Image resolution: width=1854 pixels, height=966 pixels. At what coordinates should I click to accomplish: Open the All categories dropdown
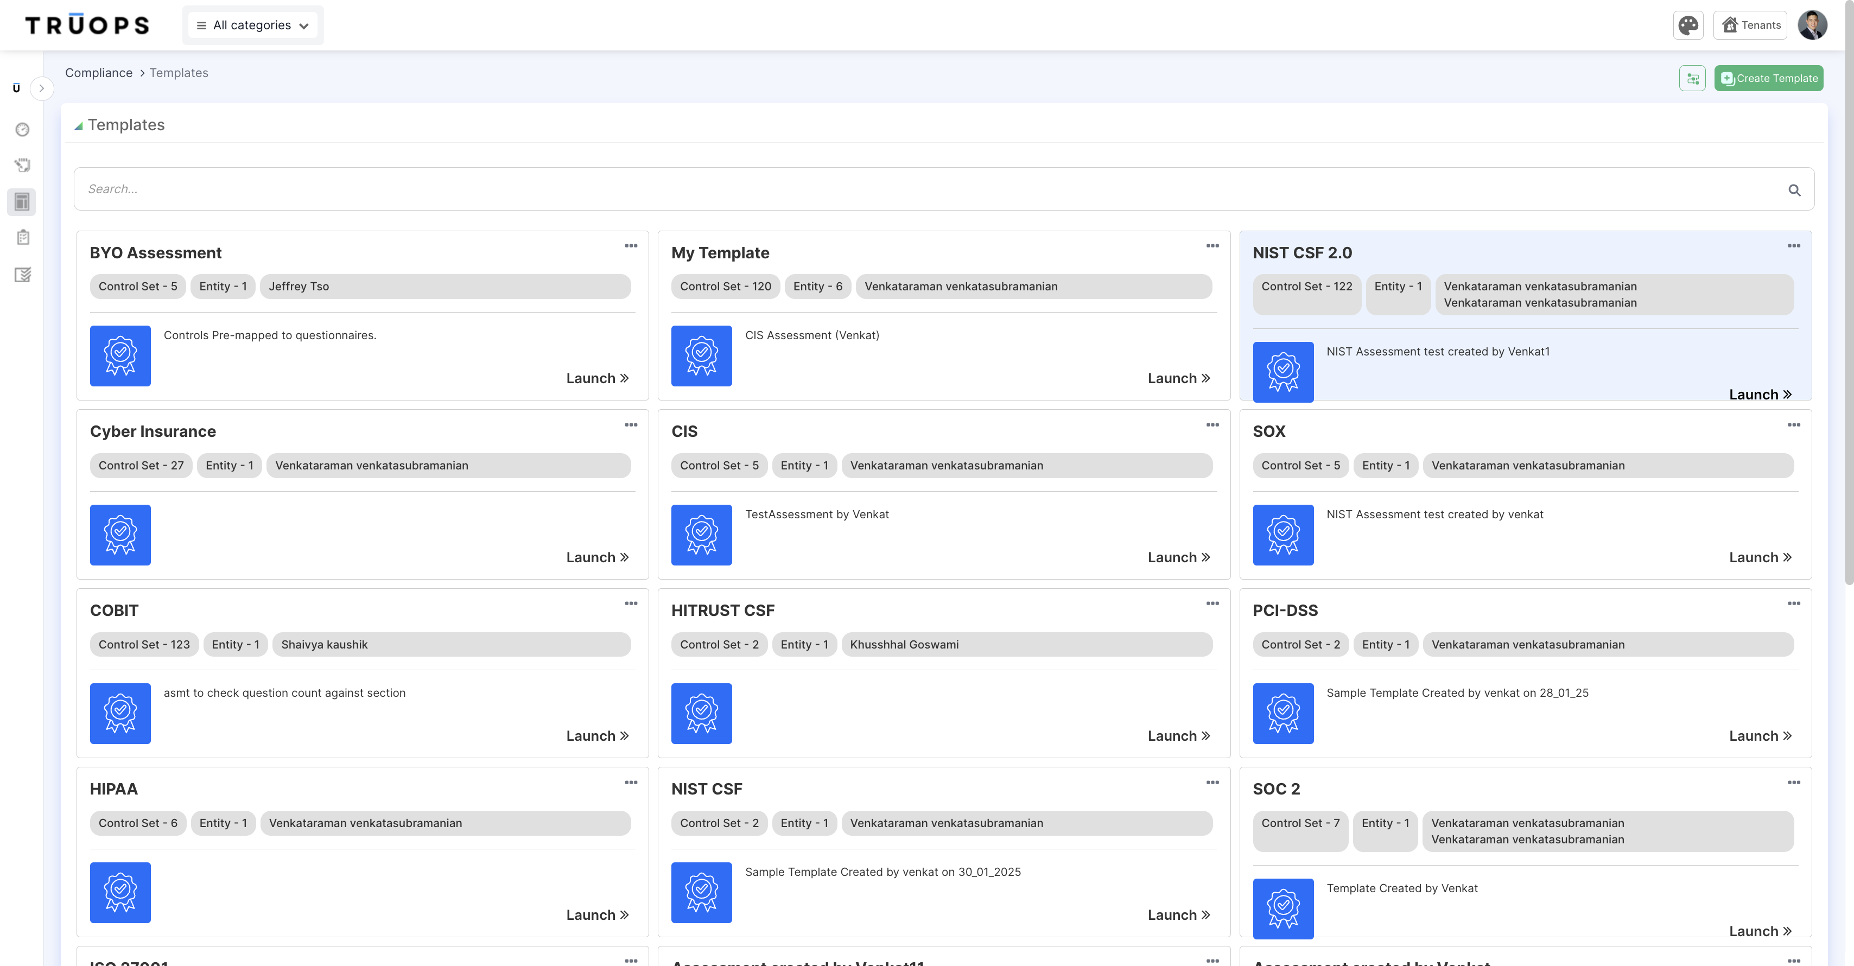click(252, 25)
